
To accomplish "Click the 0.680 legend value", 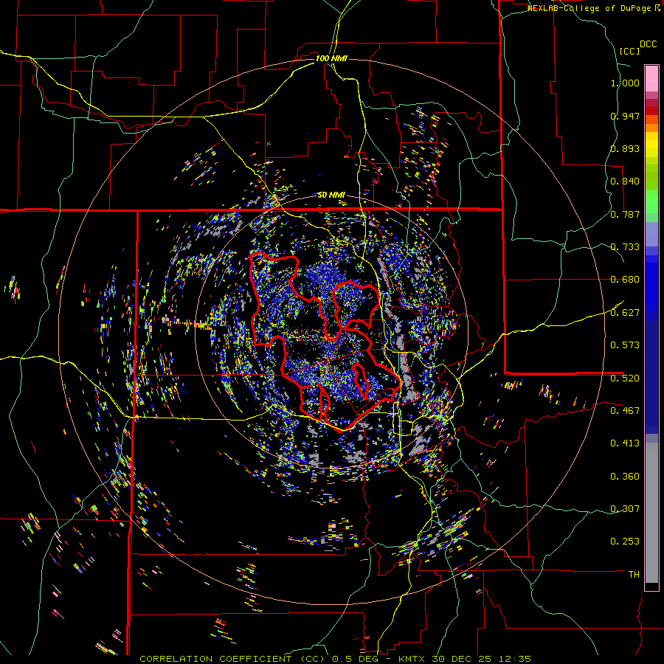I will [625, 280].
